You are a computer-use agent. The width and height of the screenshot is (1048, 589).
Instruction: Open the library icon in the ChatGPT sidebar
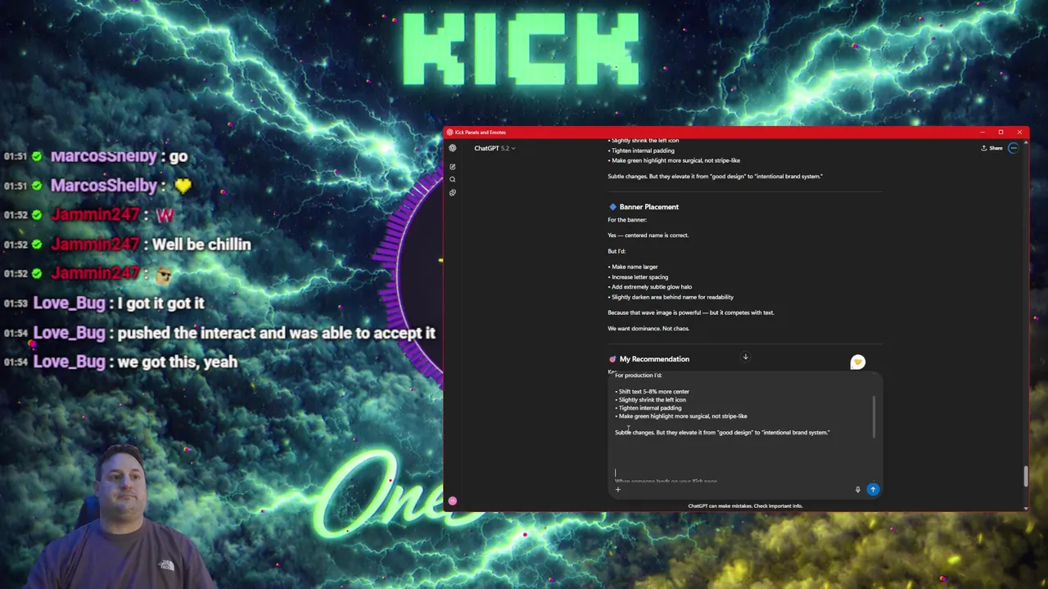(452, 192)
